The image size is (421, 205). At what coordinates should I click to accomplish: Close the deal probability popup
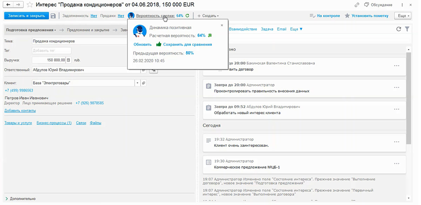coord(222,25)
